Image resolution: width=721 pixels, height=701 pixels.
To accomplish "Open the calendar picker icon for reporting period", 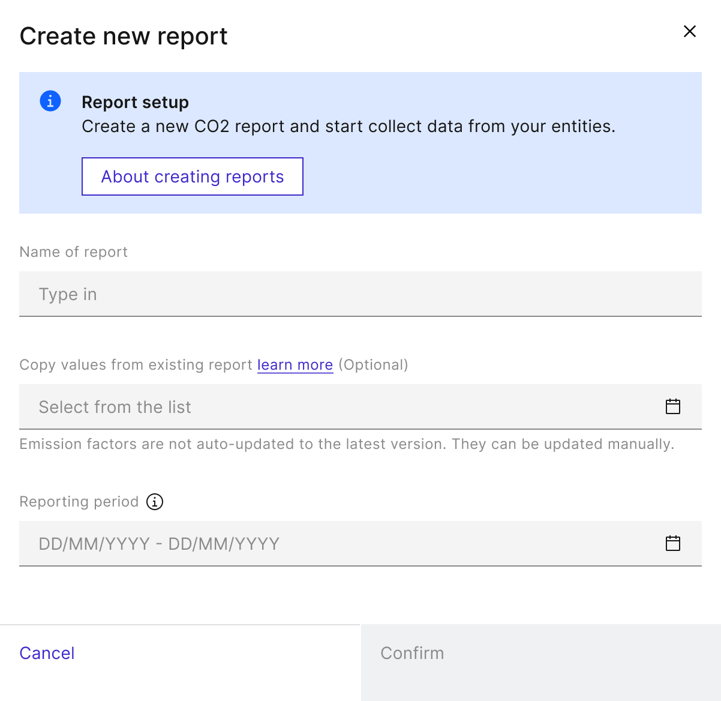I will point(673,543).
